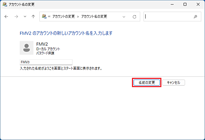This screenshot has height=140, width=205.
Task: Click the search magnifier icon
Action: coord(195,17)
